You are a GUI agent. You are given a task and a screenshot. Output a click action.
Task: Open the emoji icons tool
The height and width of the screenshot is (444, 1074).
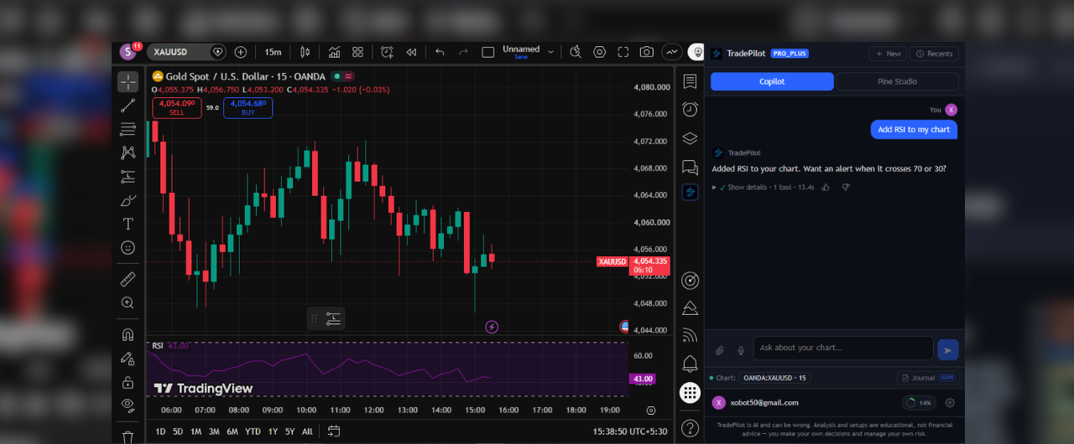coord(128,247)
